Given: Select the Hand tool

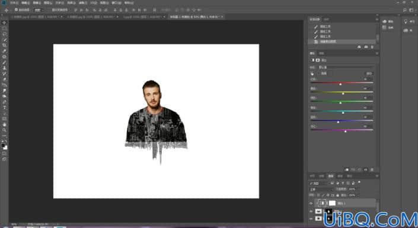Looking at the screenshot, I should coord(4,124).
